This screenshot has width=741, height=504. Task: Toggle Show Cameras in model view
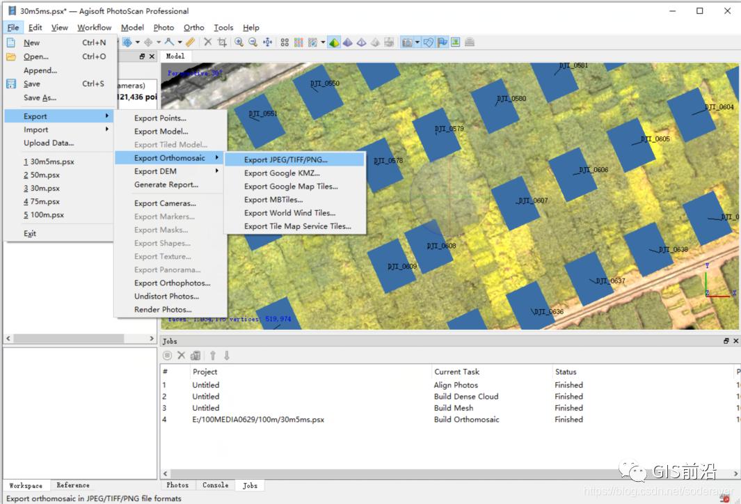pyautogui.click(x=408, y=42)
